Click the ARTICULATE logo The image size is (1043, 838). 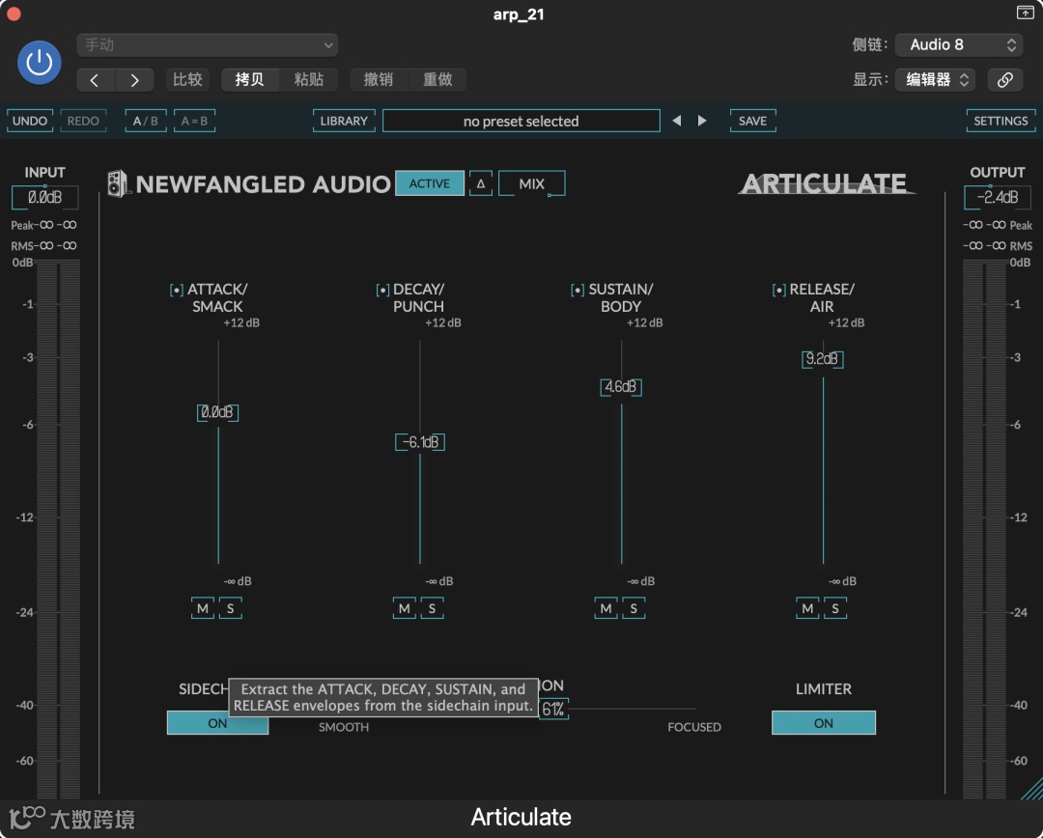[x=826, y=183]
